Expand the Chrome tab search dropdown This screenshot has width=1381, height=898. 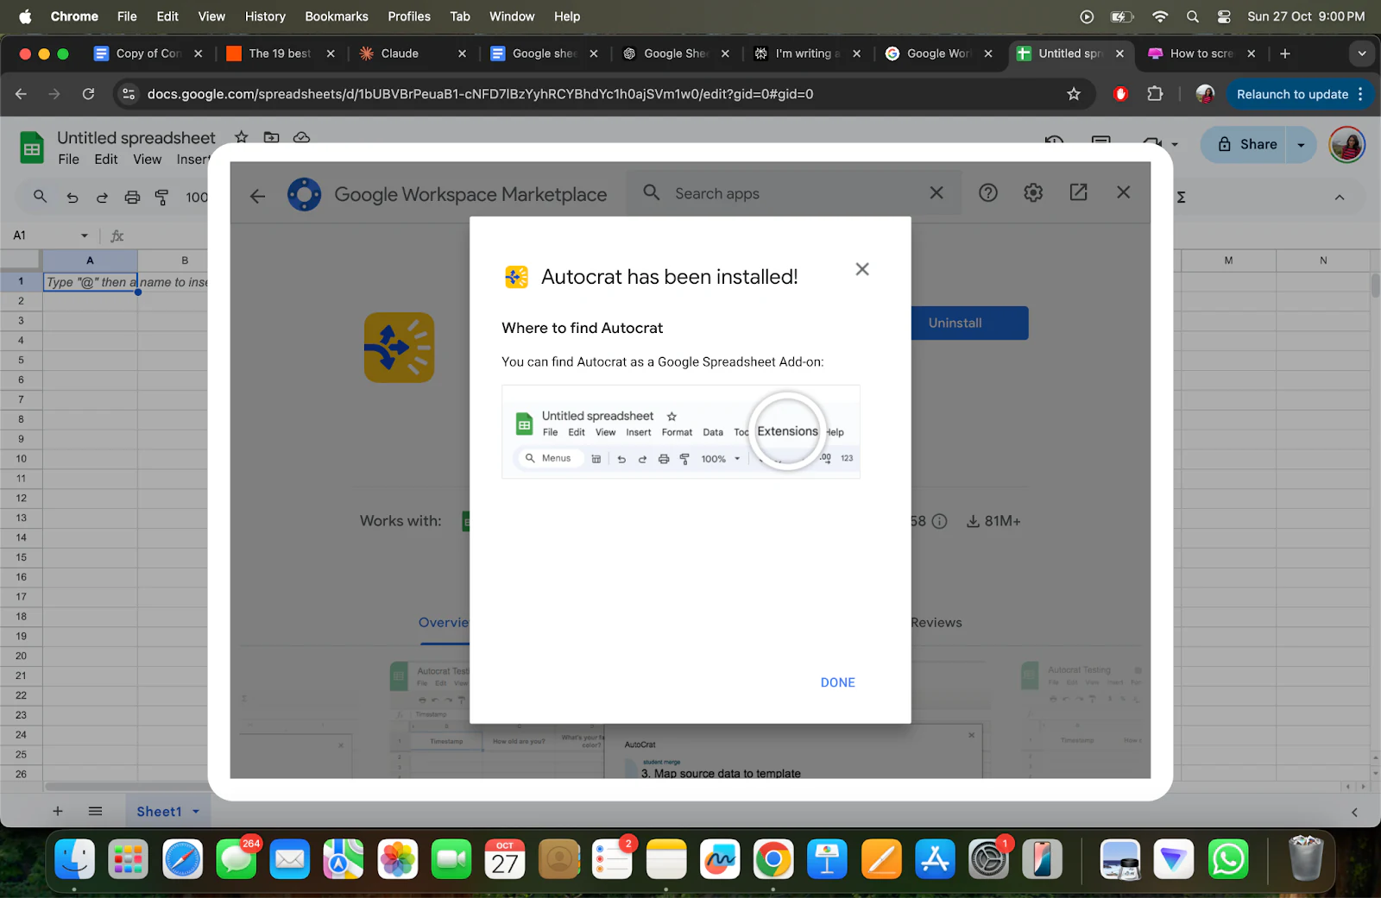[x=1362, y=53]
